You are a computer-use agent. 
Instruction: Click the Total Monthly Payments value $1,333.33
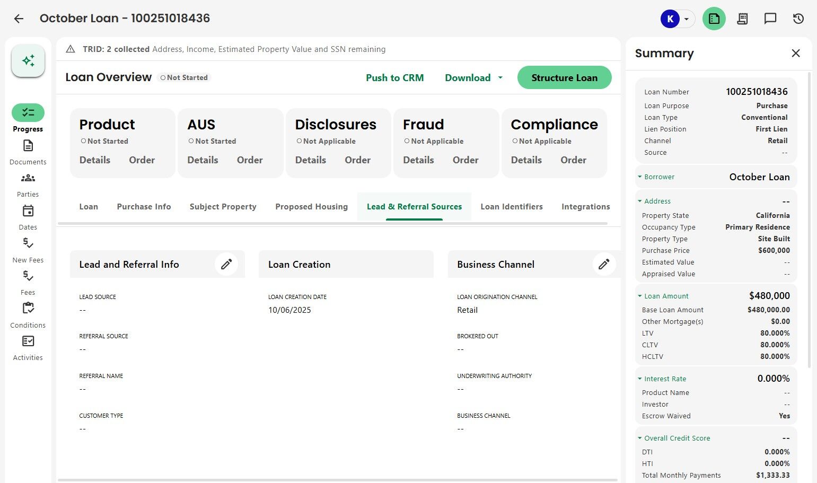[773, 476]
